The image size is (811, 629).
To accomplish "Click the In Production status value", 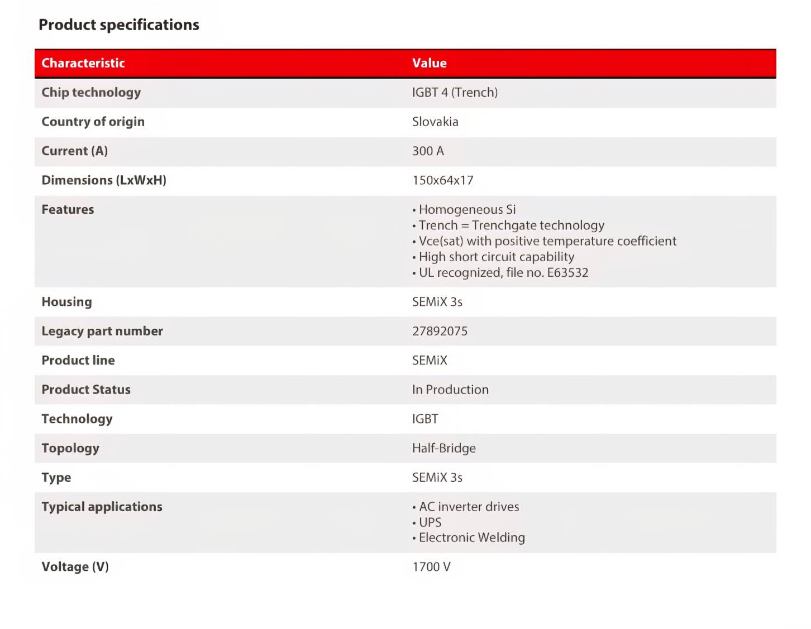I will pyautogui.click(x=450, y=390).
